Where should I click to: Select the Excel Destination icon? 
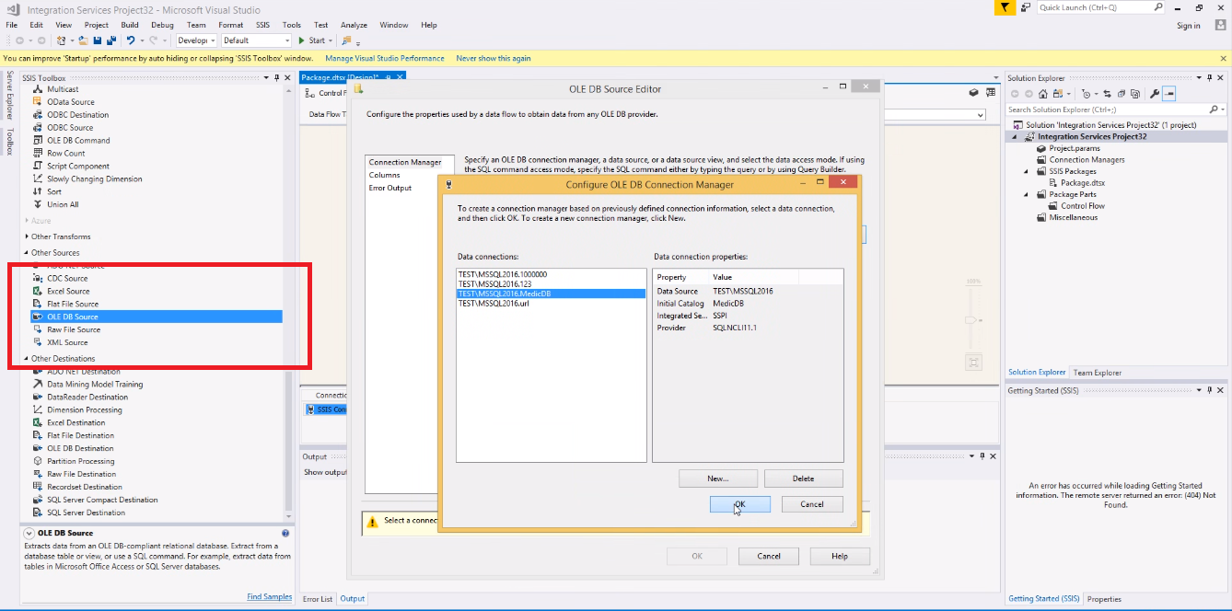point(38,422)
